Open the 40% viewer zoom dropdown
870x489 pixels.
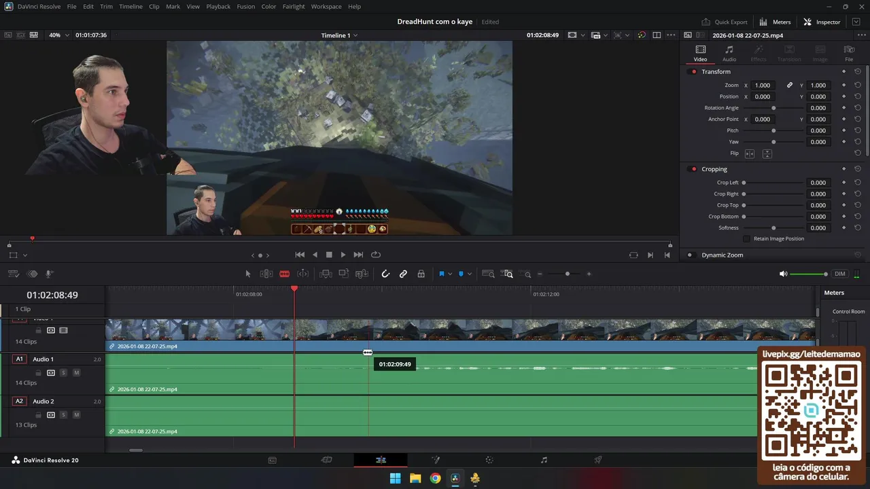pyautogui.click(x=58, y=35)
